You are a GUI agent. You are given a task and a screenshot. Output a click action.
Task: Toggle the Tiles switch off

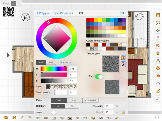pyautogui.click(x=99, y=77)
